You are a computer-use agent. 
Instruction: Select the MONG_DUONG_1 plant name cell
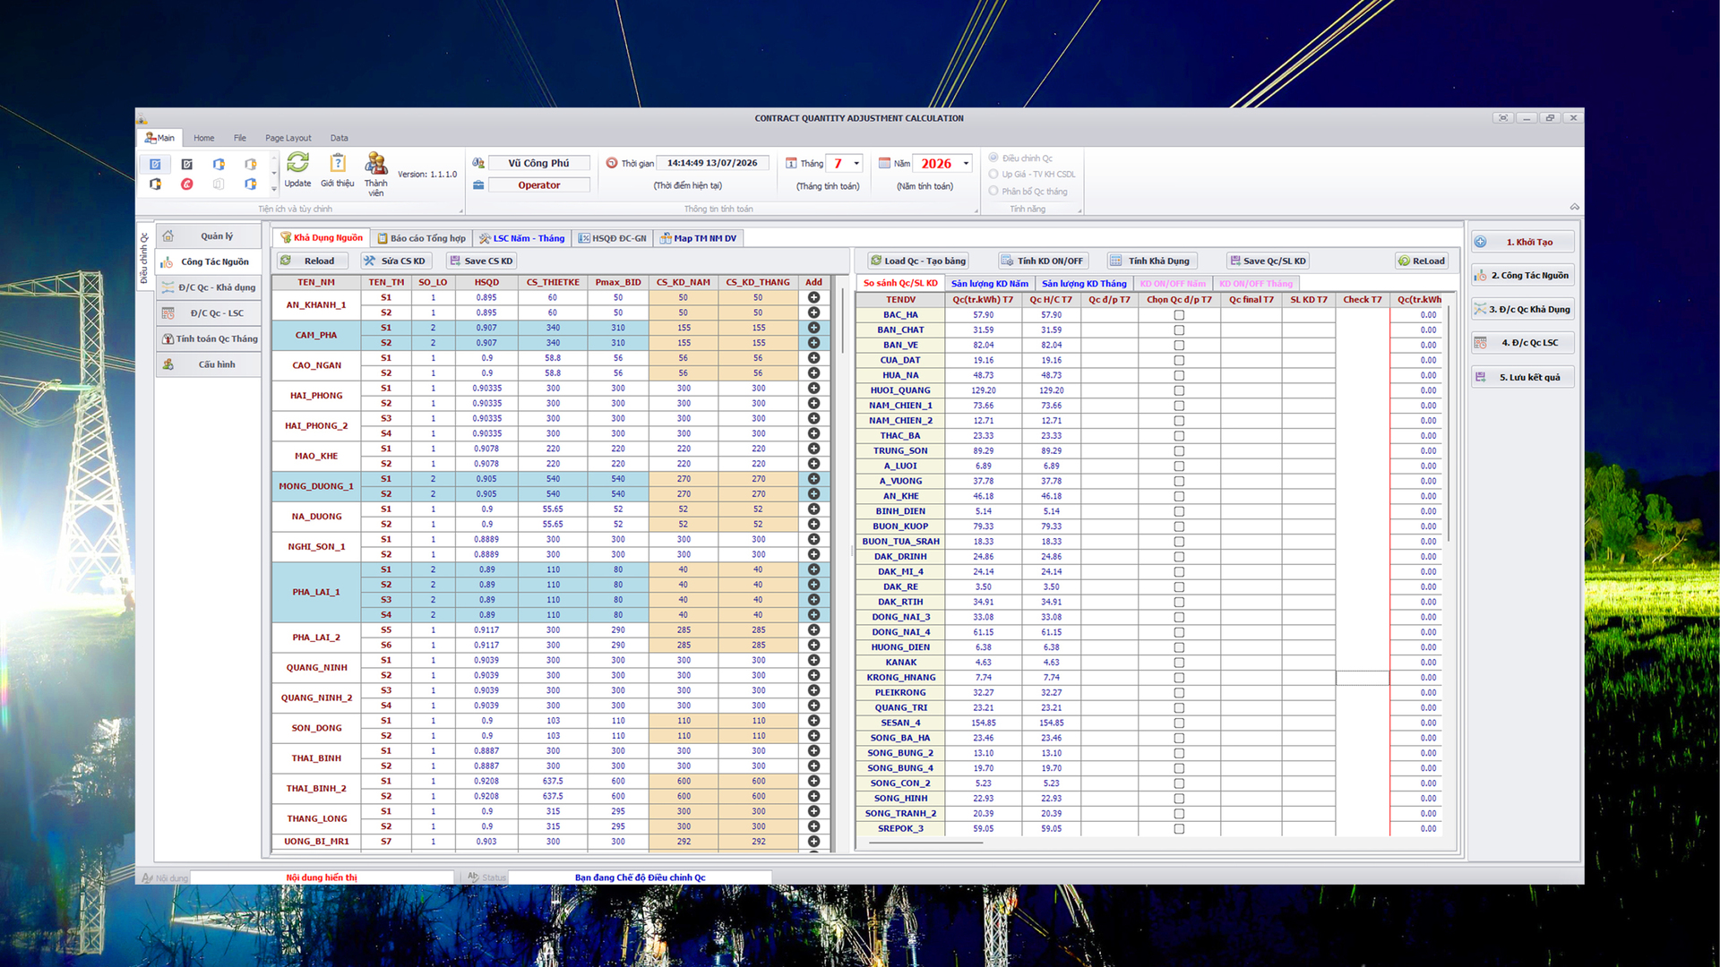click(x=316, y=486)
